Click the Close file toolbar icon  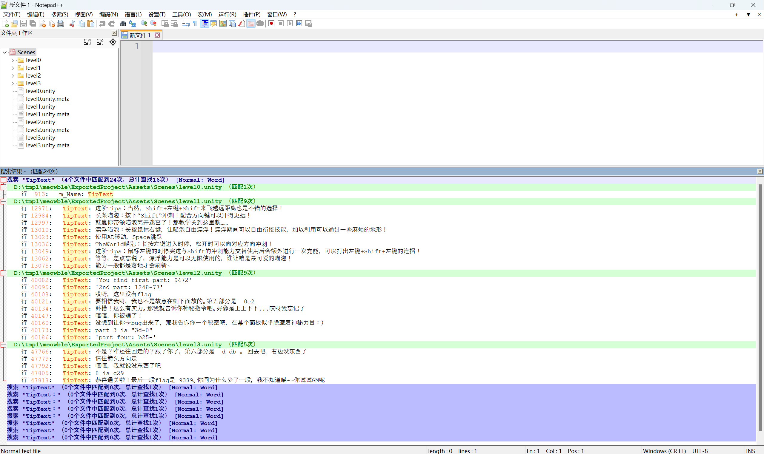point(42,24)
